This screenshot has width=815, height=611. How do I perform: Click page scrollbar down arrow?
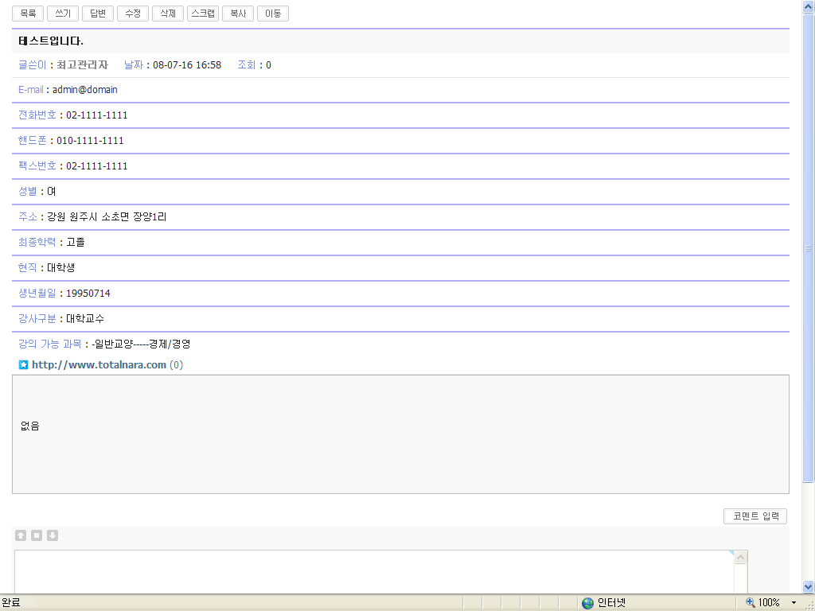(809, 586)
